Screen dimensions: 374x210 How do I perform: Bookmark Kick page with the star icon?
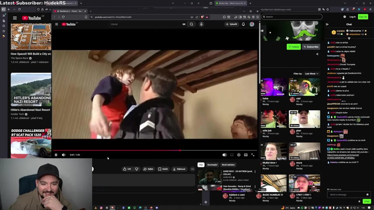328,9
